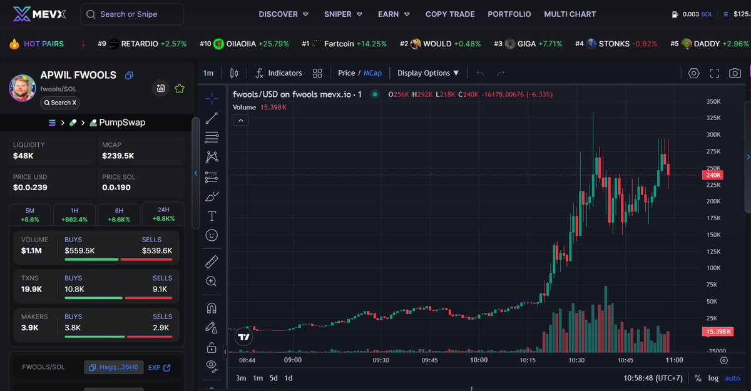Select the 1H change tab
This screenshot has height=391, width=751.
74,215
